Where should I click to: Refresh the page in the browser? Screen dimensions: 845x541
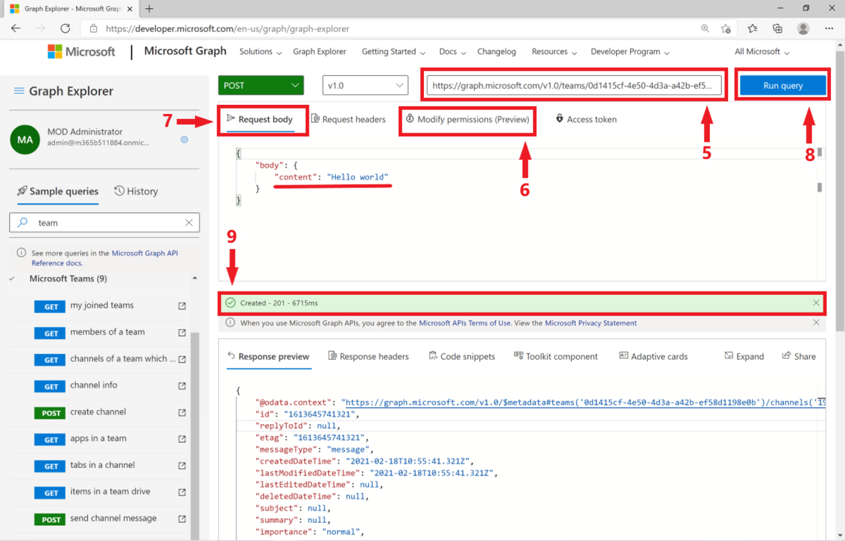[x=65, y=28]
